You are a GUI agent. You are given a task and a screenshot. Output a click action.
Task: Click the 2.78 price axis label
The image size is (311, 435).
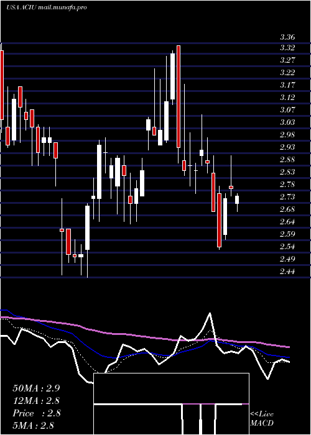tap(287, 185)
